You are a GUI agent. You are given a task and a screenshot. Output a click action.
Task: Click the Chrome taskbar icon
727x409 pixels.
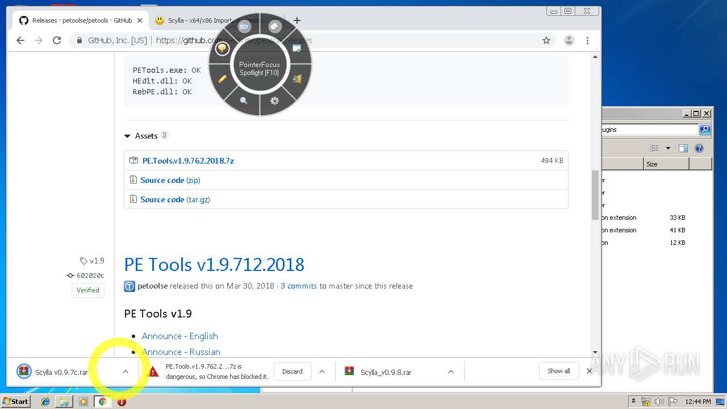103,402
